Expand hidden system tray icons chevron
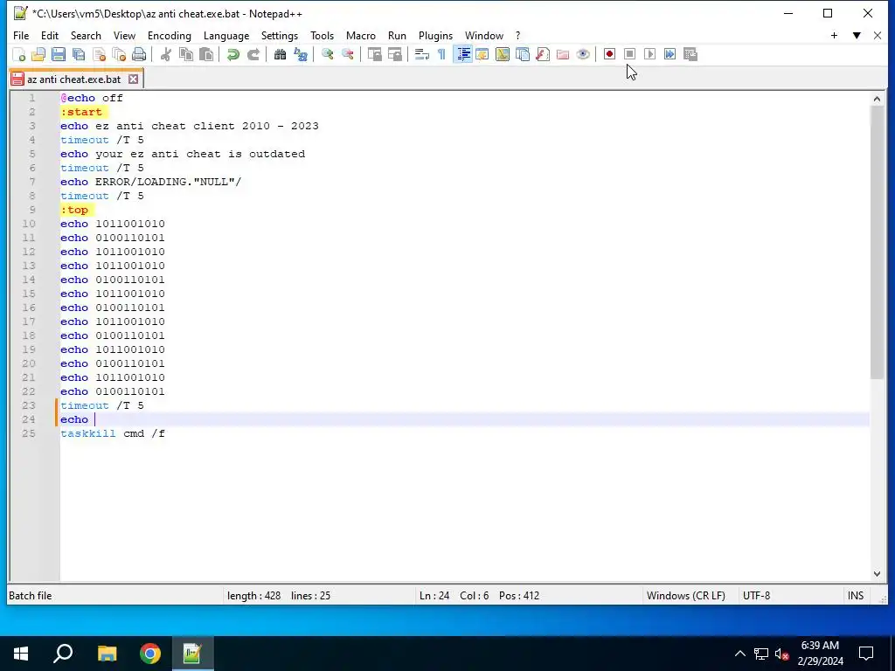Screen dimensions: 895x671 pos(739,654)
